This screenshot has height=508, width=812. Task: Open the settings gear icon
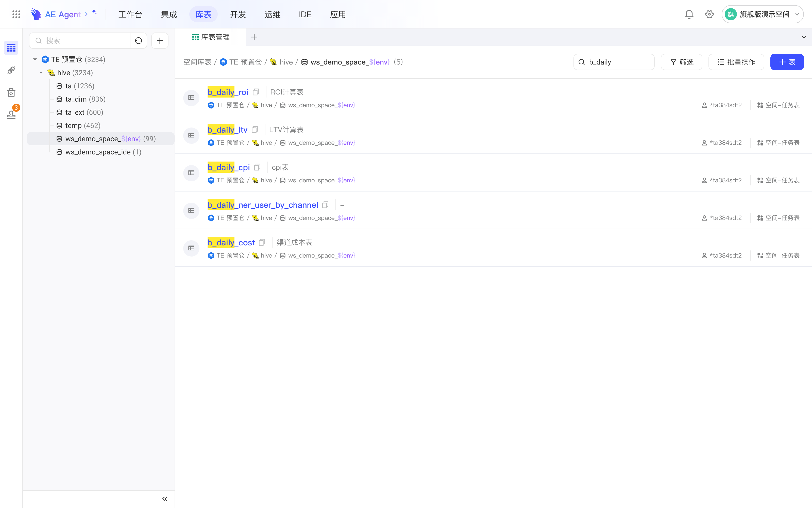(x=709, y=14)
